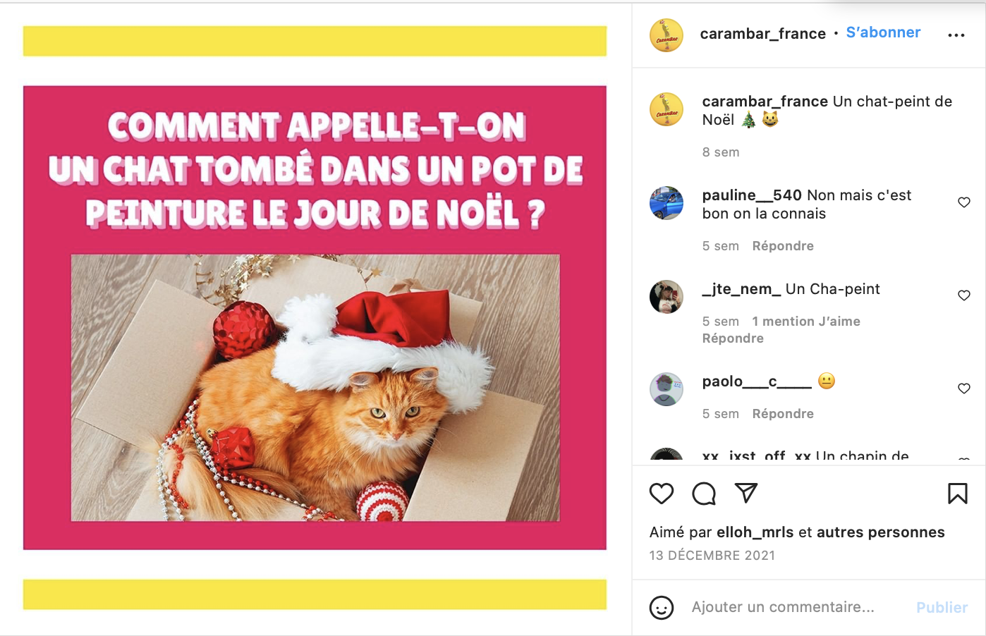Open paolo___c____'s profile avatar
Viewport: 986px width, 636px height.
pyautogui.click(x=667, y=389)
